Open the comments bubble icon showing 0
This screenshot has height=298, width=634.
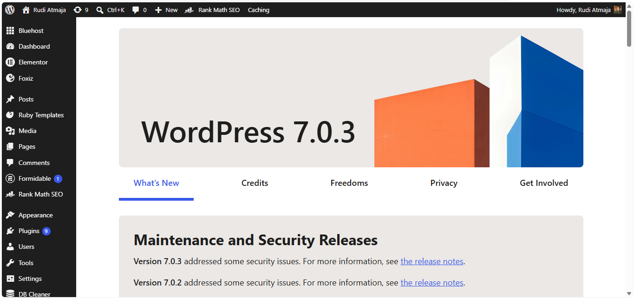pyautogui.click(x=136, y=10)
